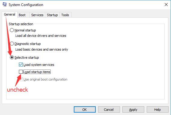
Task: Open the Tools tab
Action: point(65,15)
